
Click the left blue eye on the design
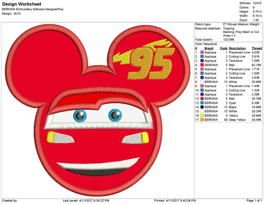80,115
